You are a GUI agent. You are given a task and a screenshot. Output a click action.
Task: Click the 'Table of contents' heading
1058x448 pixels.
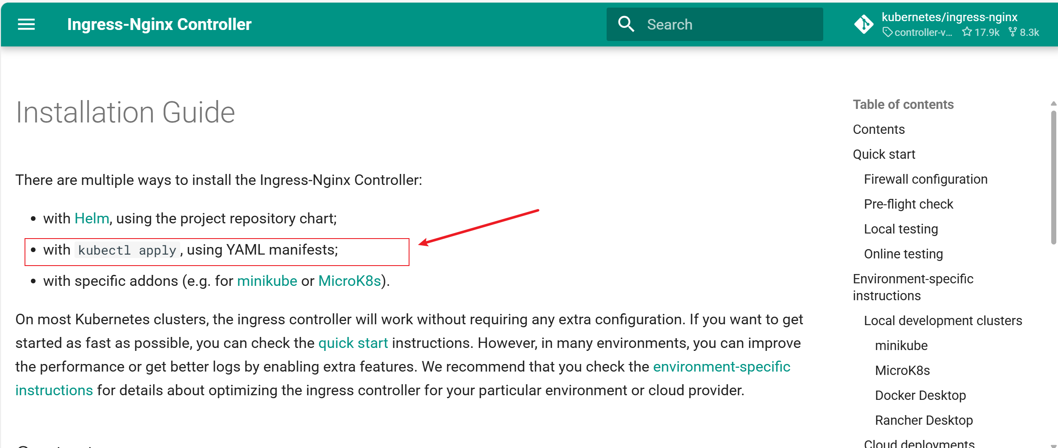(x=903, y=104)
